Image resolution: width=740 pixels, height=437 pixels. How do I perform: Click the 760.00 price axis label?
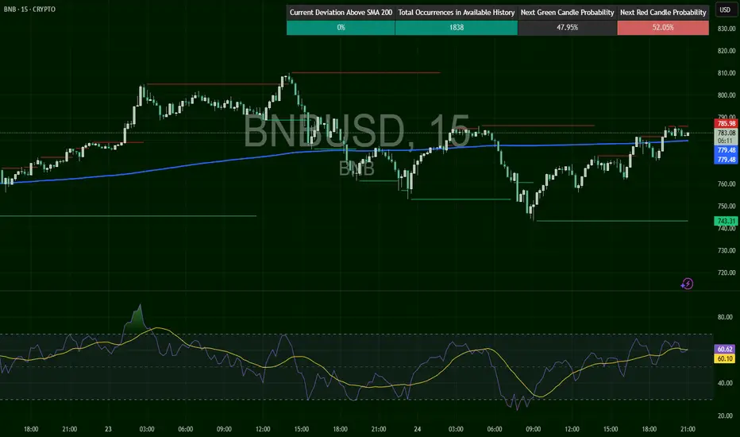coord(727,184)
